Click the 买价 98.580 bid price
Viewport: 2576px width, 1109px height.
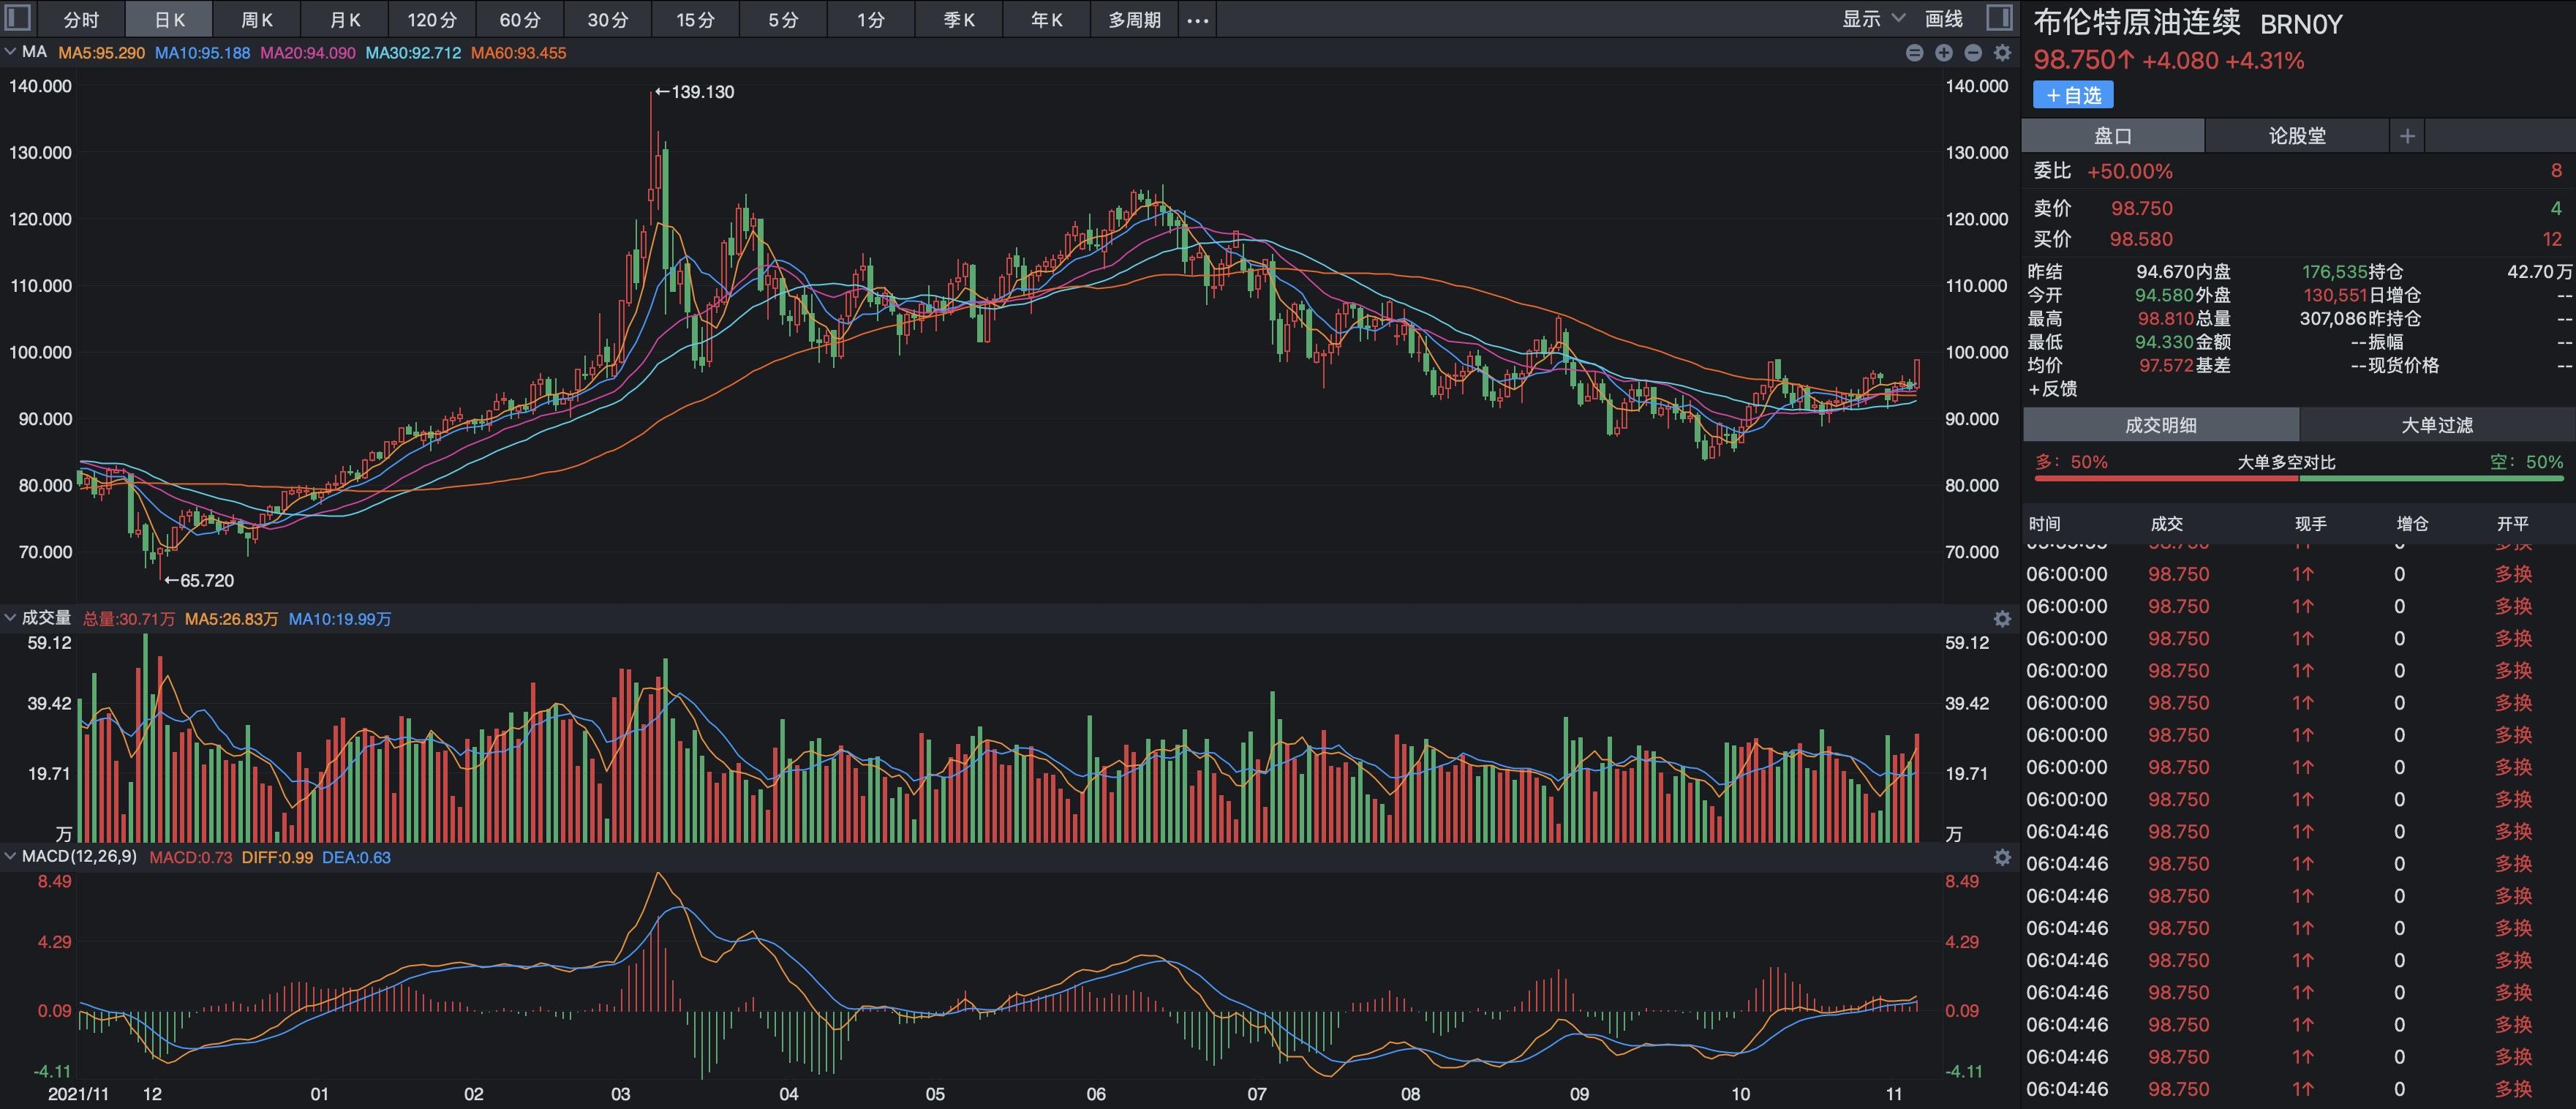pos(2141,239)
